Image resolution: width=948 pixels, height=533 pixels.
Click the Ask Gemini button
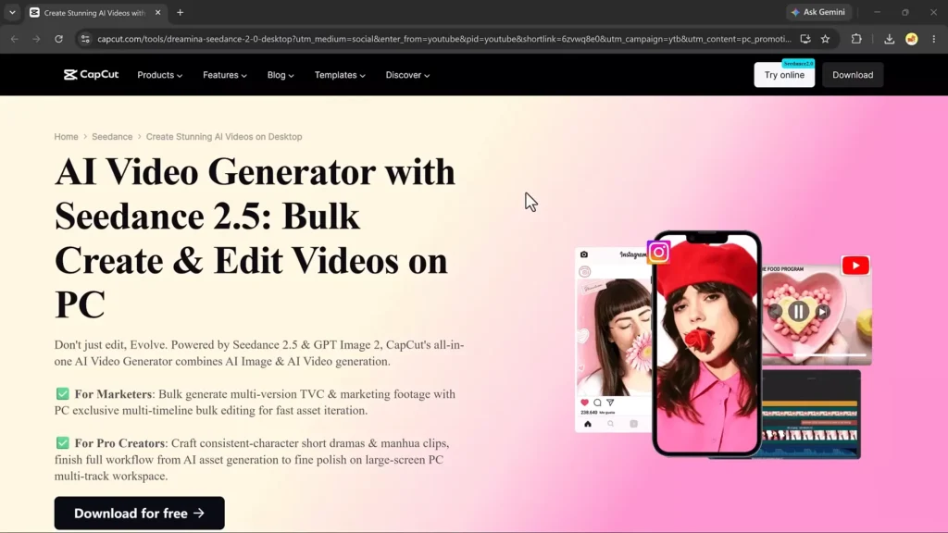tap(818, 12)
